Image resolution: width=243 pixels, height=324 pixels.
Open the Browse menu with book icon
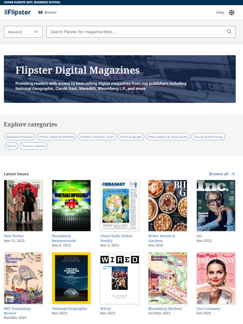(47, 12)
